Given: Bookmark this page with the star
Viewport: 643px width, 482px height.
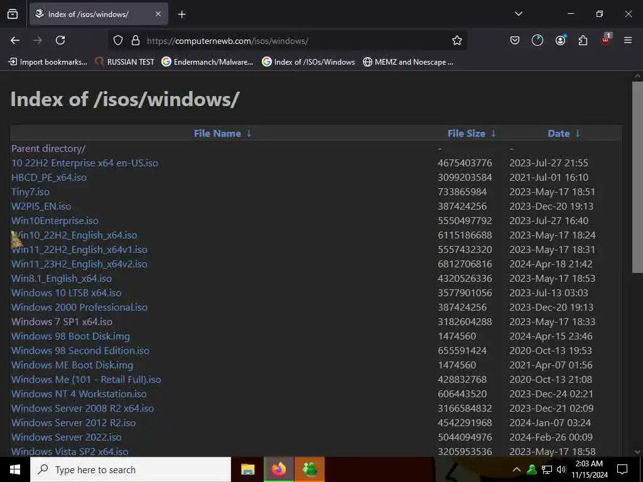Looking at the screenshot, I should click(x=457, y=40).
